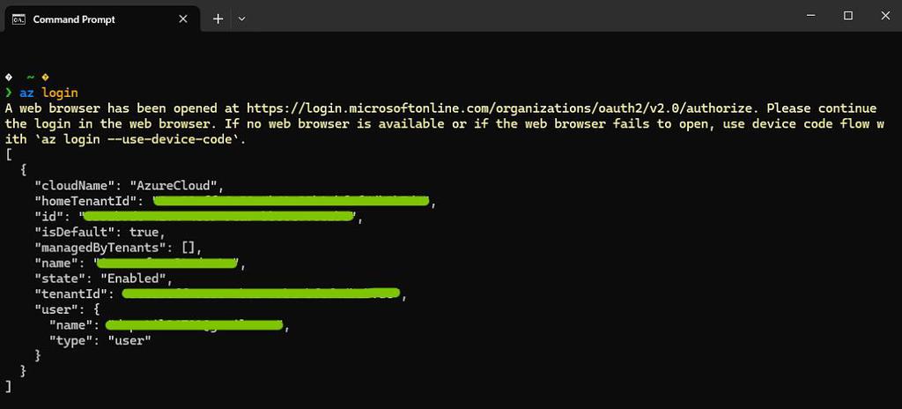Maximize the terminal window
The image size is (902, 409).
click(848, 16)
